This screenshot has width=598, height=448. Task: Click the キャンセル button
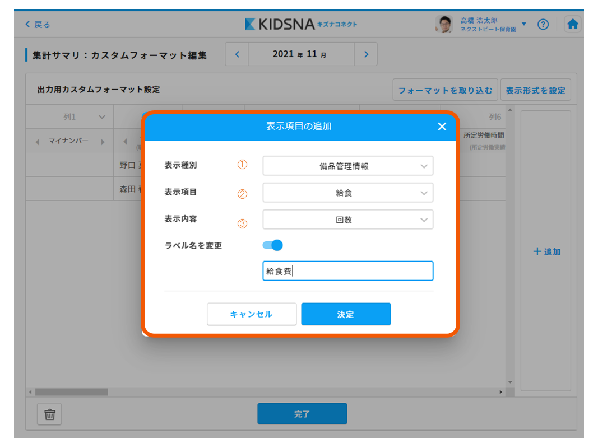pos(251,314)
